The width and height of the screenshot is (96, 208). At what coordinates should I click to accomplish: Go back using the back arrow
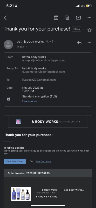(x=5, y=18)
